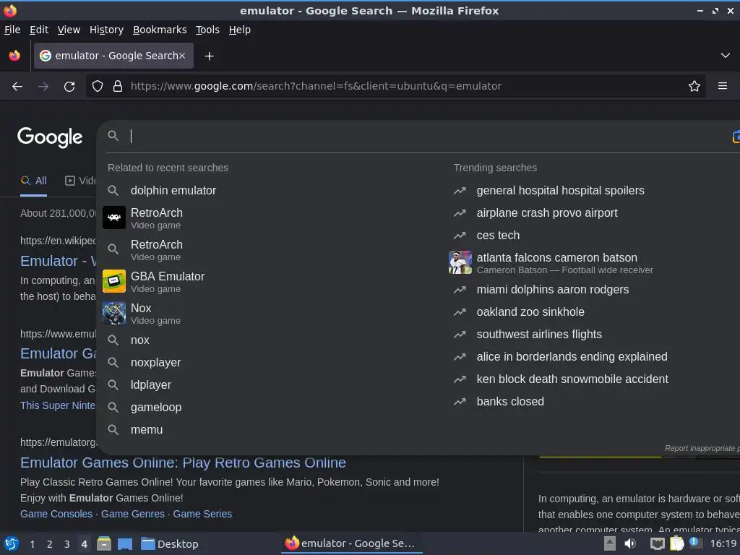This screenshot has height=555, width=740.
Task: Switch to the All results tab
Action: 33,181
